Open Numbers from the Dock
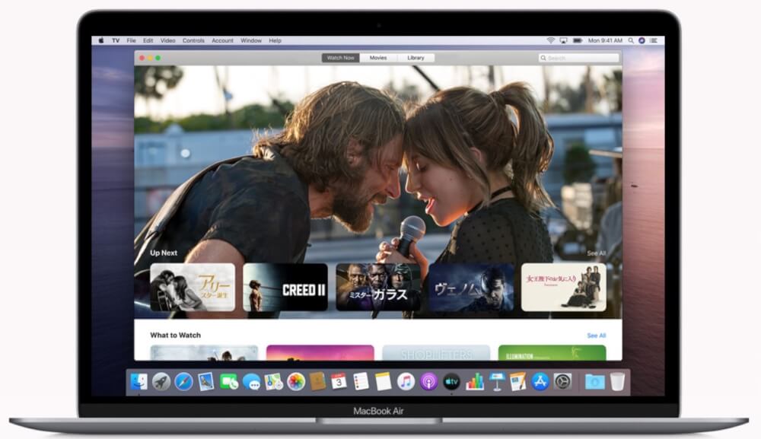The image size is (761, 439). pos(475,382)
